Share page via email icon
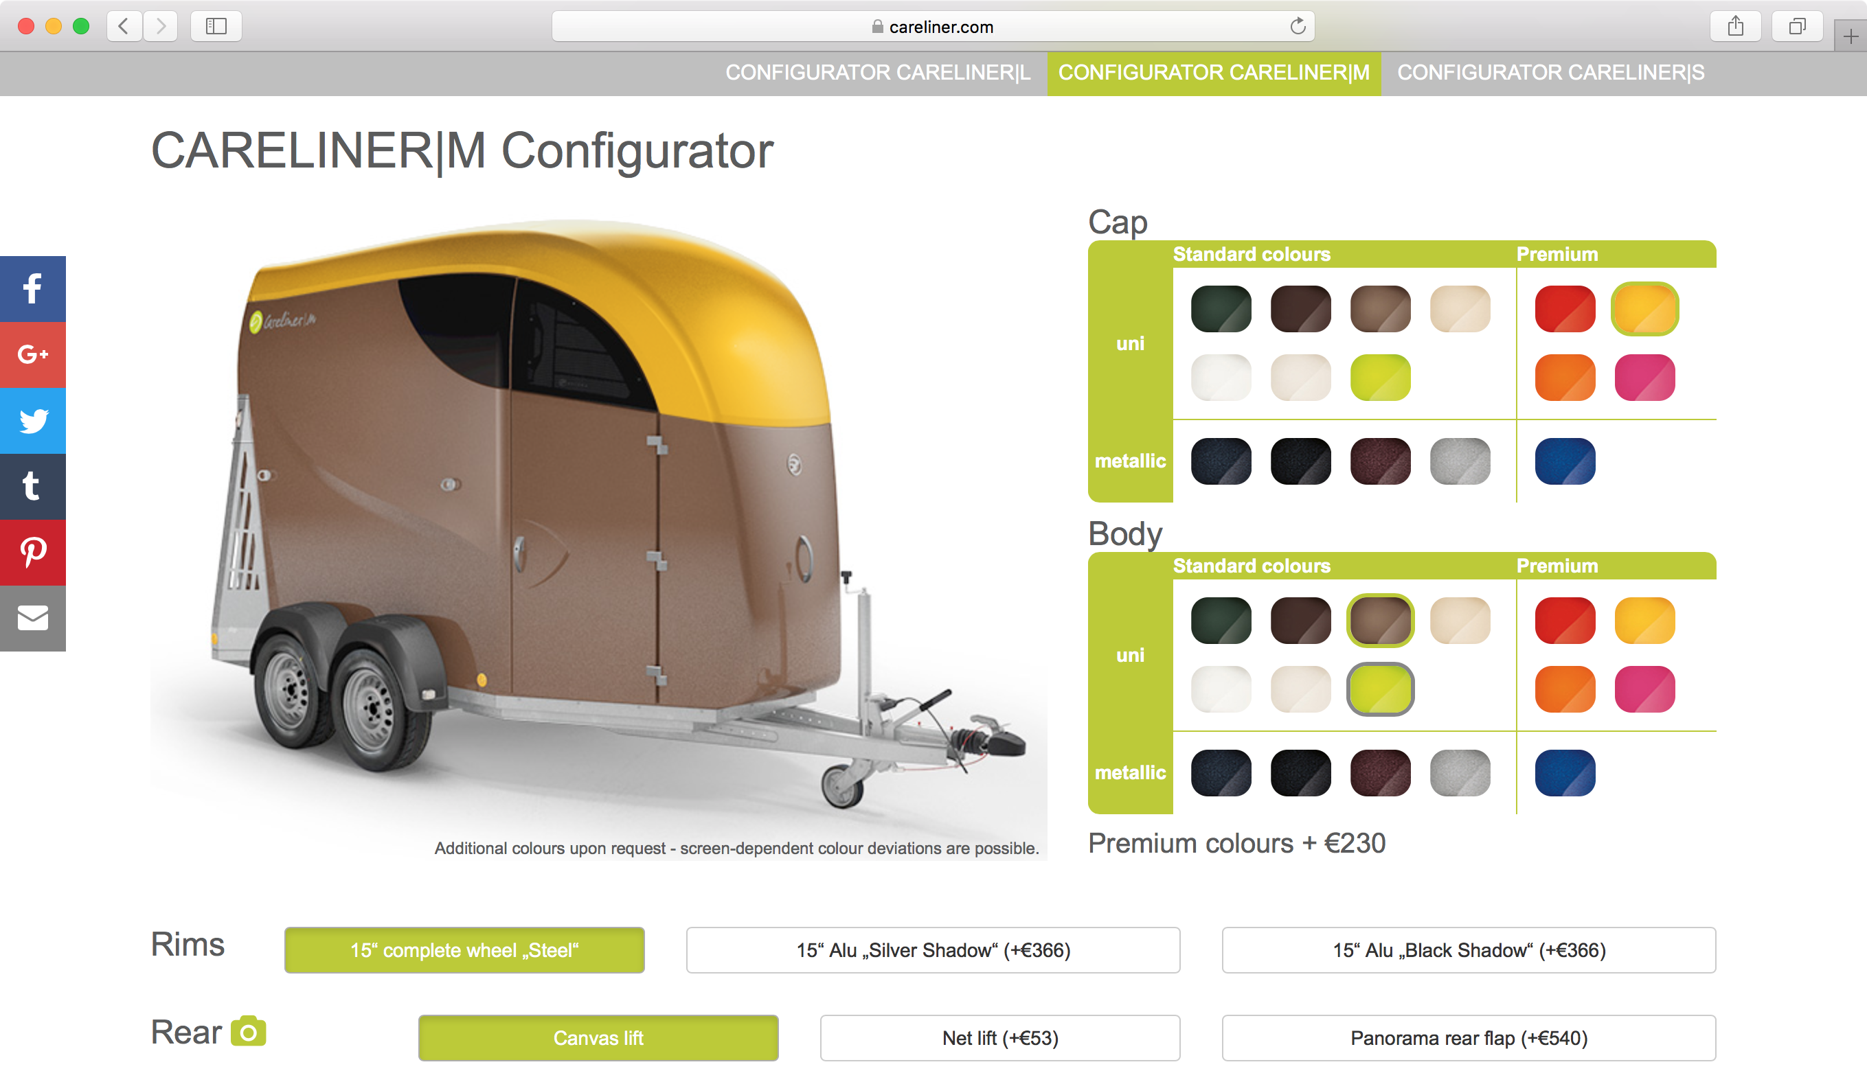 tap(32, 618)
